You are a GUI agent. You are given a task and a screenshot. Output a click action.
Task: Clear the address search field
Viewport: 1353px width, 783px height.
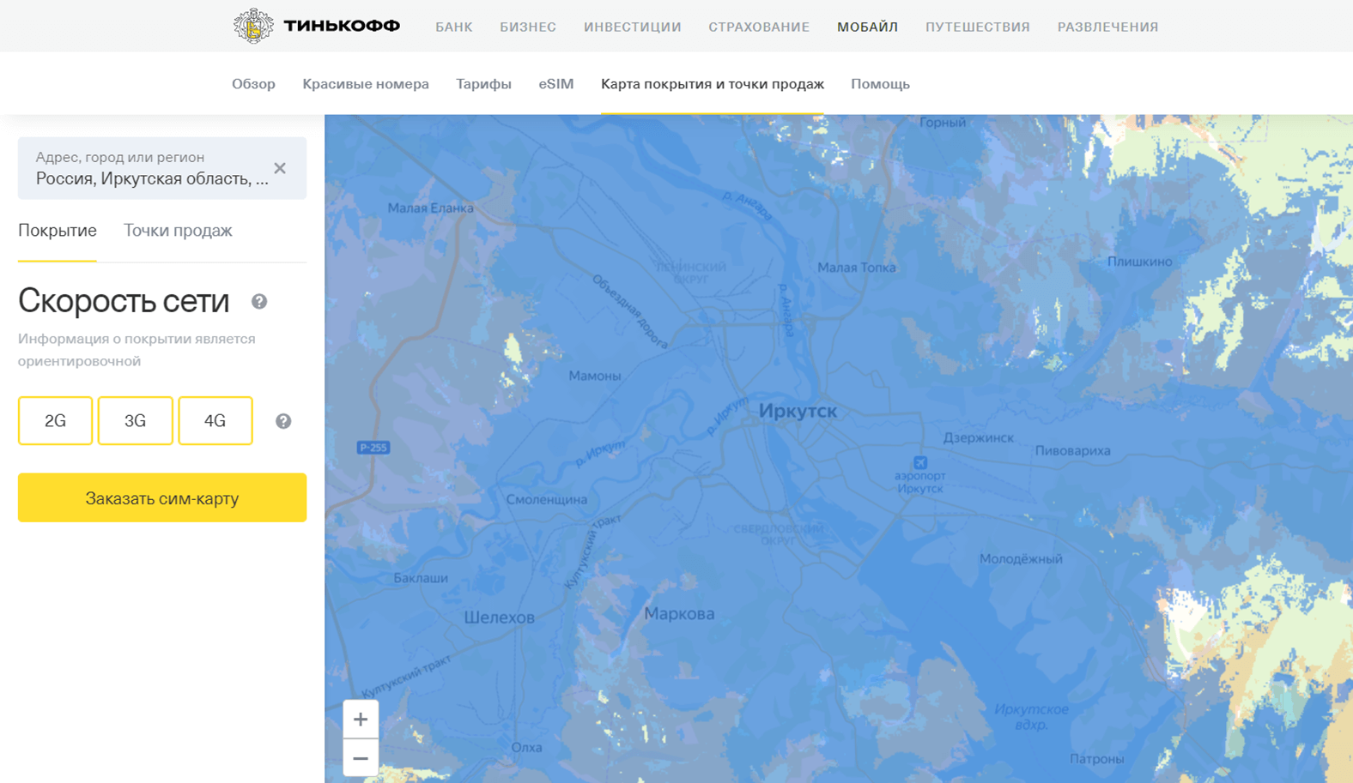coord(280,168)
